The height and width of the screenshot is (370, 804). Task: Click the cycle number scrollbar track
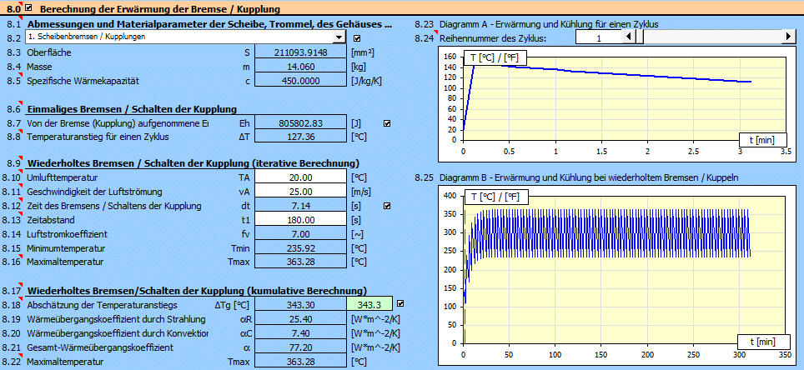pyautogui.click(x=712, y=37)
